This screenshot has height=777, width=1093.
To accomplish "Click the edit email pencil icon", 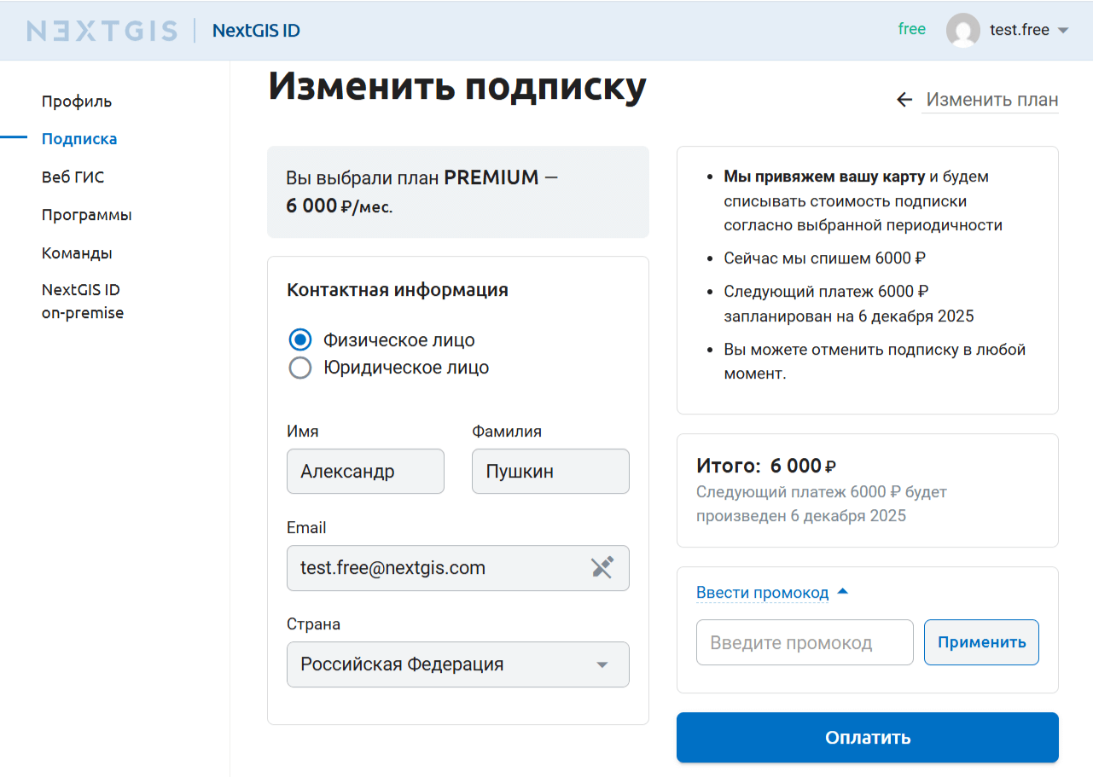I will click(602, 568).
